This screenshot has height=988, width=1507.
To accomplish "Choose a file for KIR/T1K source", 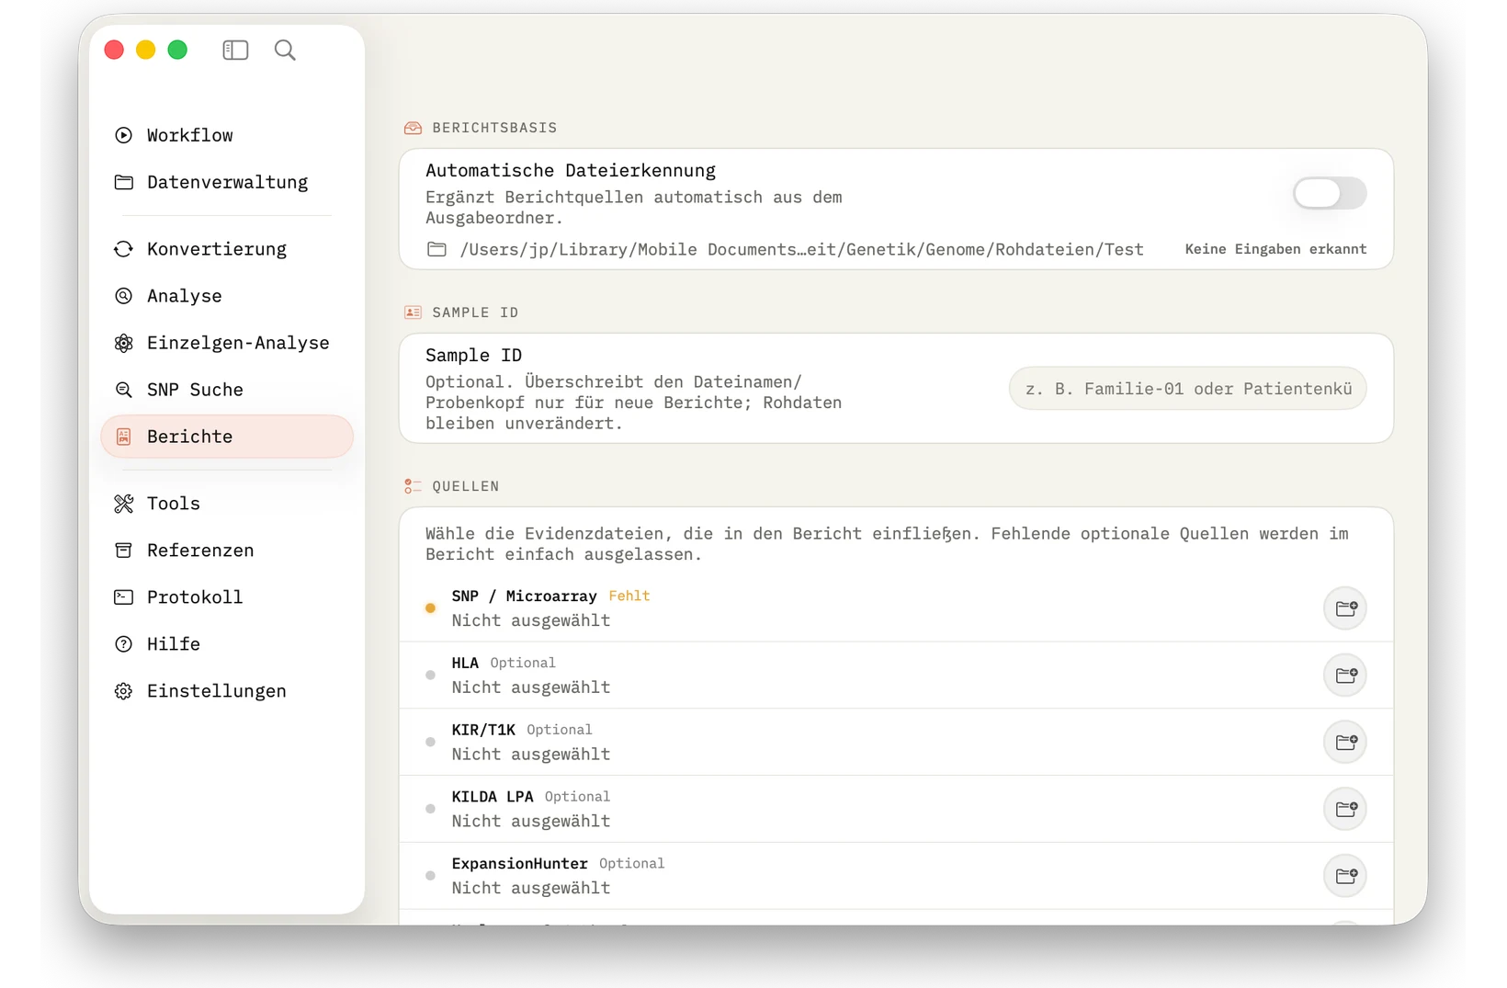I will (1345, 742).
